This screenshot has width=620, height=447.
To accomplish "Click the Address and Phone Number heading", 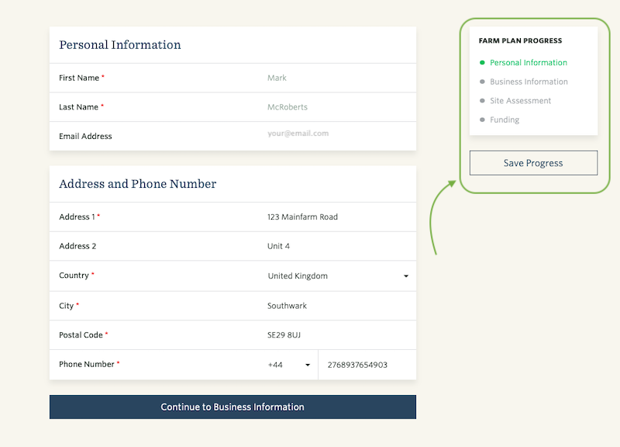I will point(138,184).
